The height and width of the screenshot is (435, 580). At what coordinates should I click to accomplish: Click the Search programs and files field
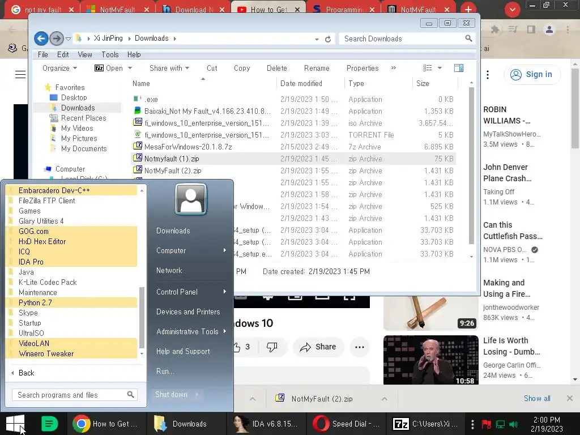coord(75,395)
